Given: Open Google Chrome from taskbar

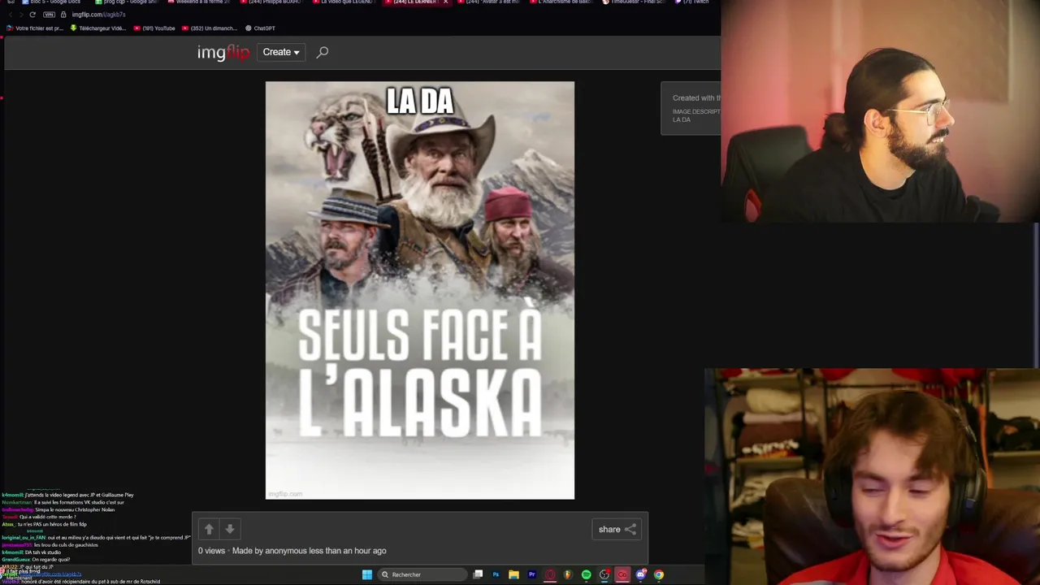Looking at the screenshot, I should pyautogui.click(x=659, y=574).
